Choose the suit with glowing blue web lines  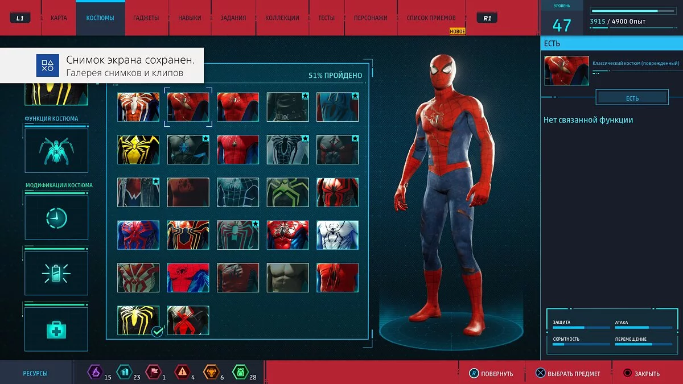coord(238,192)
